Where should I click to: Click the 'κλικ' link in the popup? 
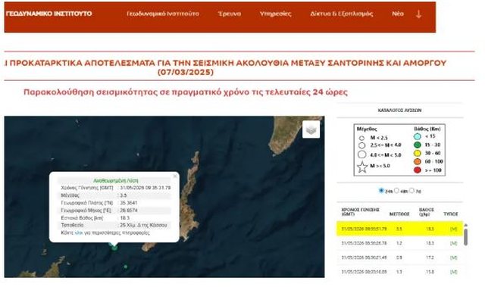tap(79, 232)
